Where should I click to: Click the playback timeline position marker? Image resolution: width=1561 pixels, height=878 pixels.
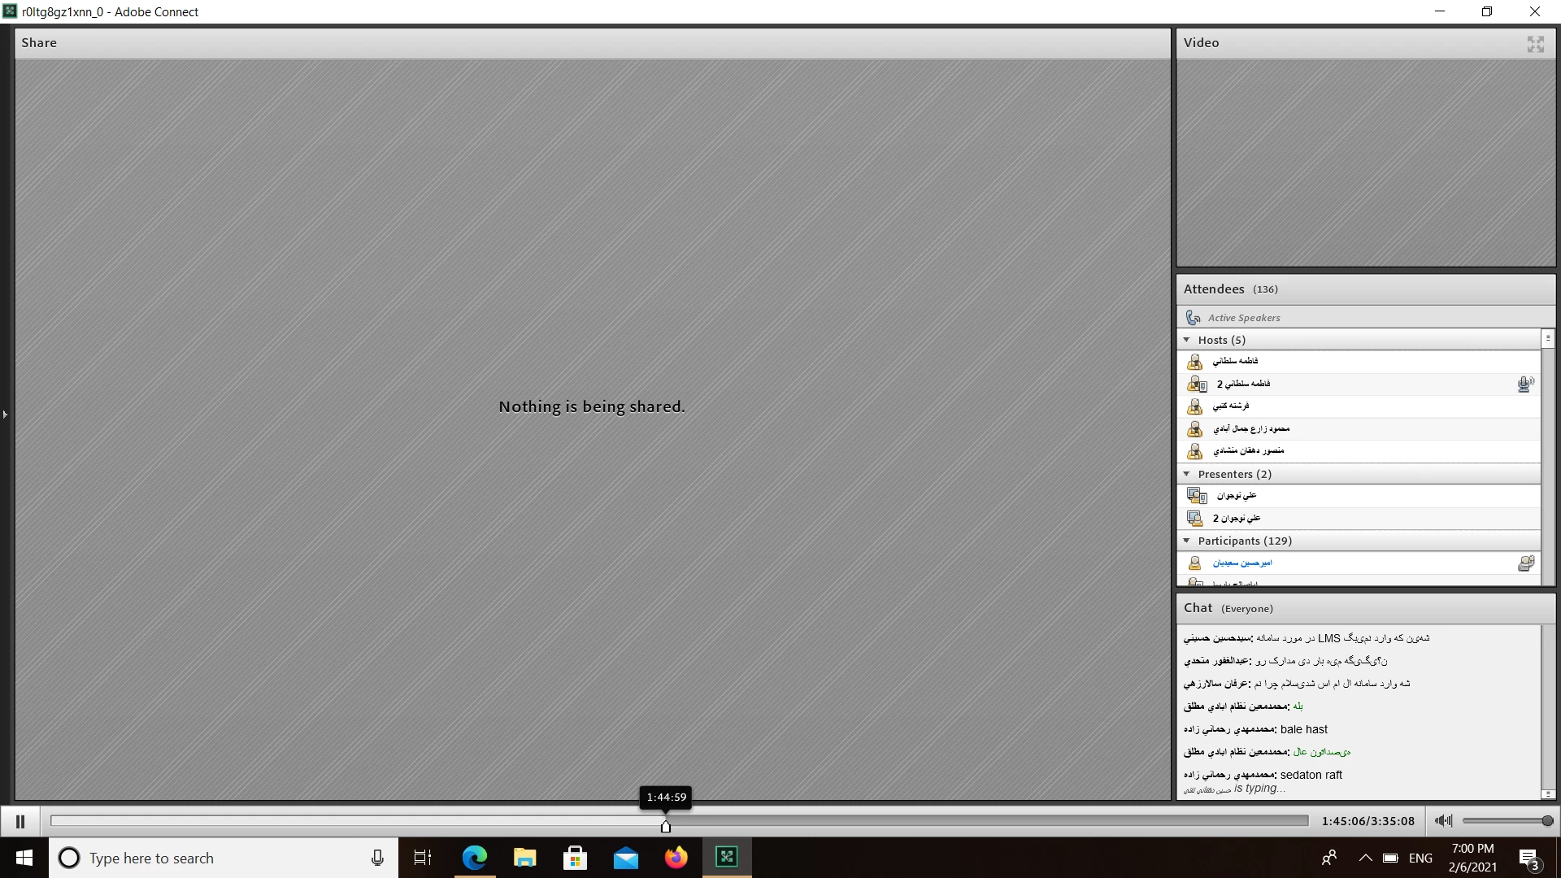[666, 826]
